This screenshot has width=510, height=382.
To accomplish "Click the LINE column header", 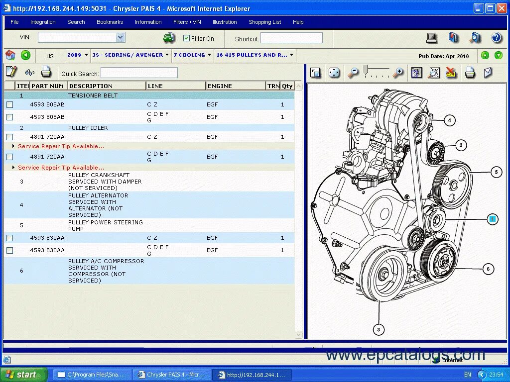I will tap(176, 86).
